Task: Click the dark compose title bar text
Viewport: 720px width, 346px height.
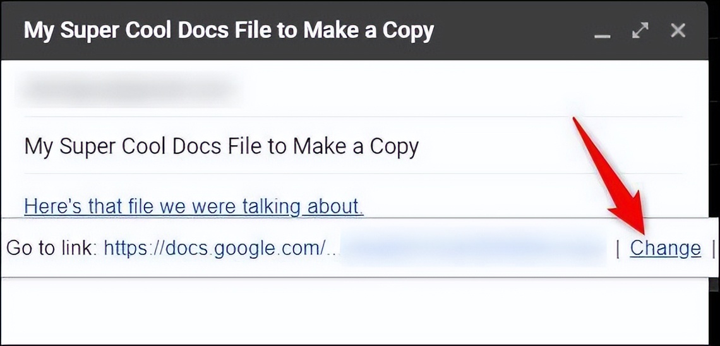Action: pyautogui.click(x=229, y=31)
